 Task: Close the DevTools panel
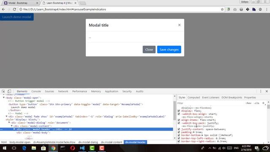267,91
